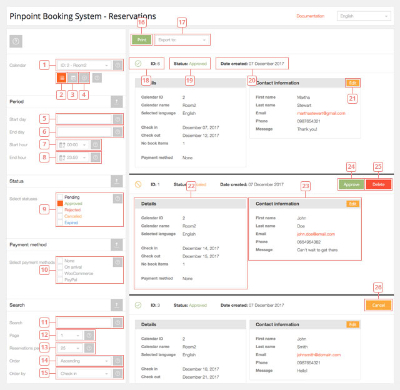This screenshot has height=390, width=400.
Task: Collapse the Search section
Action: 117,305
